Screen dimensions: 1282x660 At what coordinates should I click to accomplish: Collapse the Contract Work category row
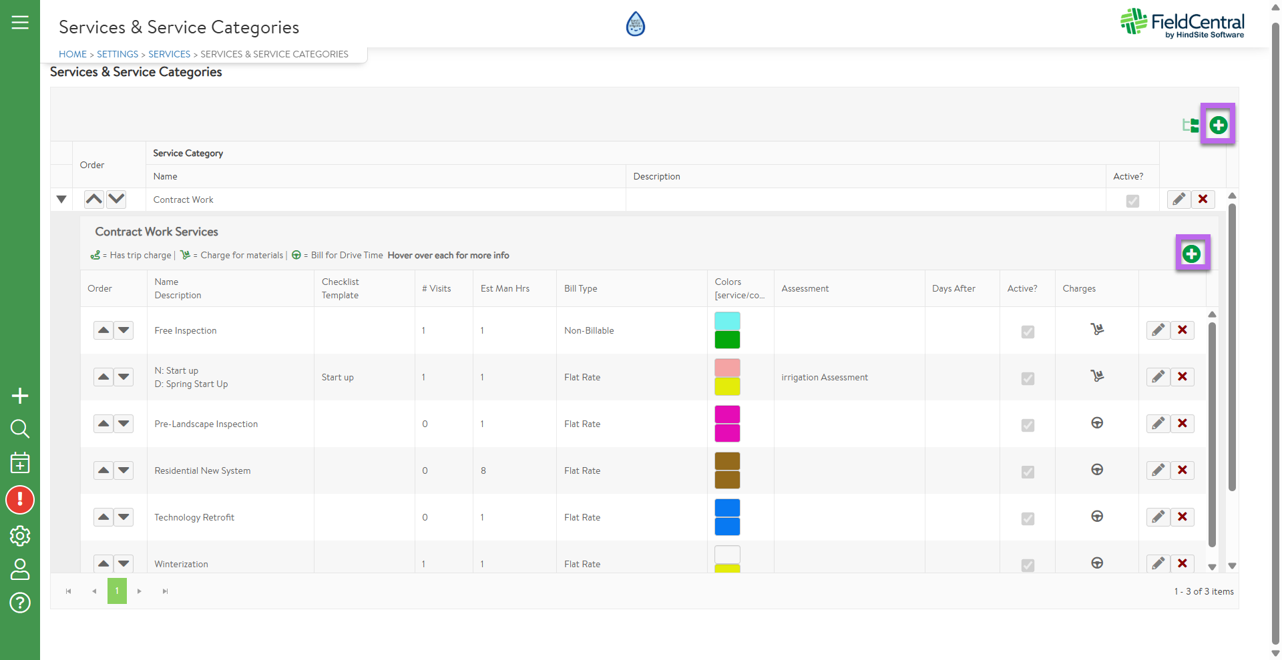pos(61,200)
